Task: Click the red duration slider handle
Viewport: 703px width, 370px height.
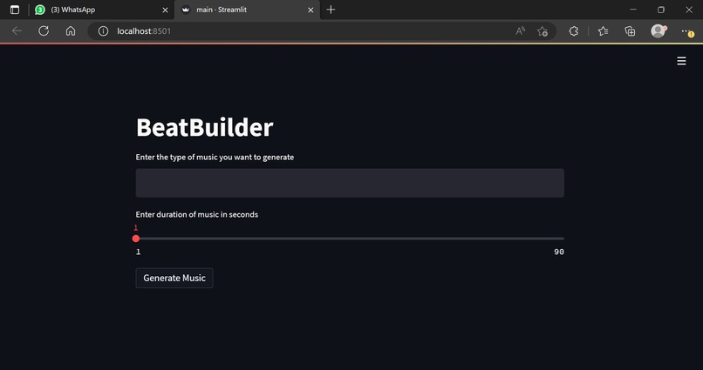Action: (x=136, y=239)
